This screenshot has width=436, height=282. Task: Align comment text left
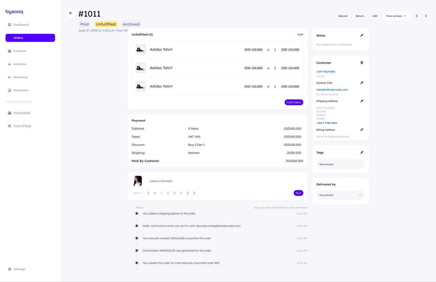click(174, 193)
